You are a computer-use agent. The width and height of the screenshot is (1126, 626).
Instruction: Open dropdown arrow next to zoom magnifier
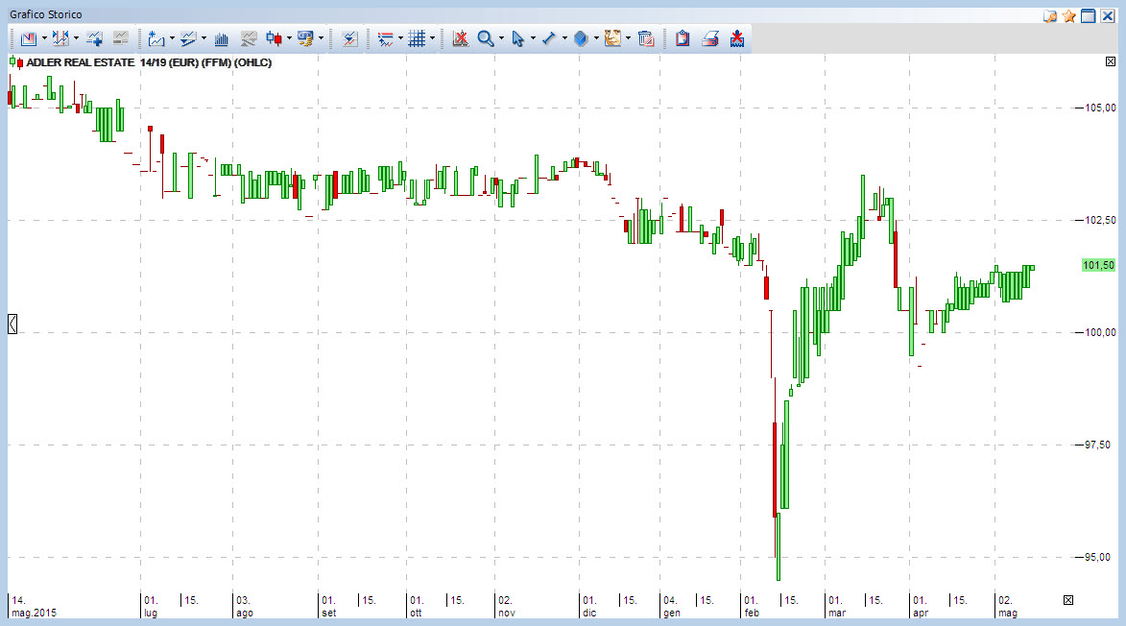click(501, 38)
